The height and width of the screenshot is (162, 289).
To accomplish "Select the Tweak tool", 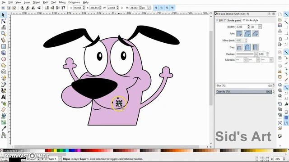I will tap(3, 27).
